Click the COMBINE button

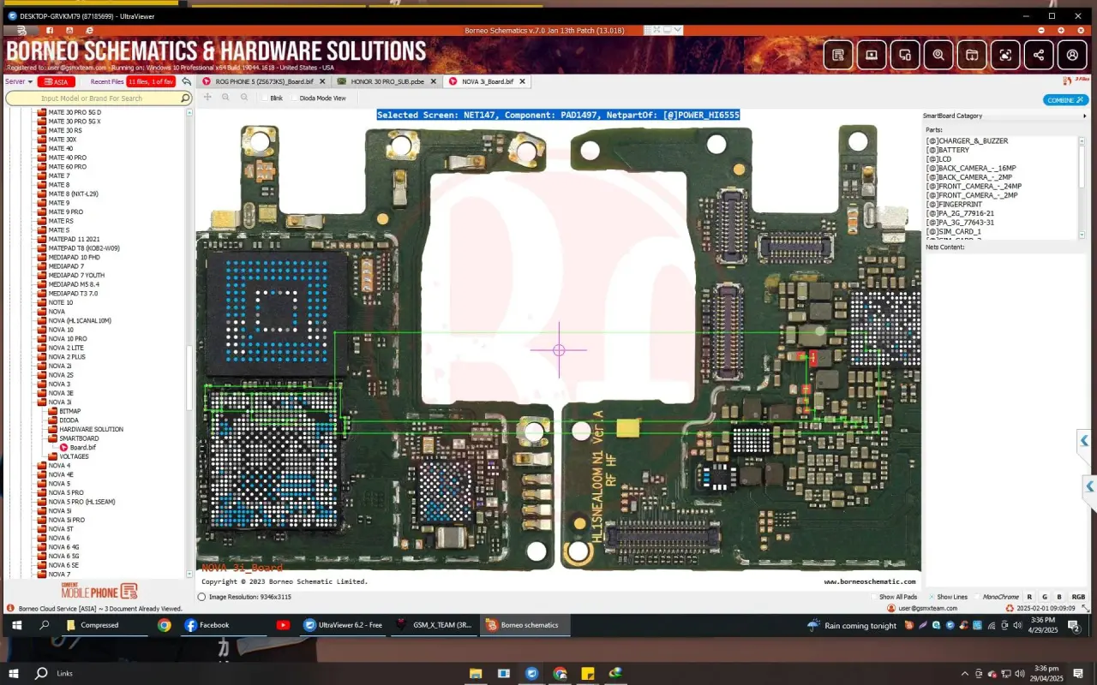click(x=1065, y=100)
